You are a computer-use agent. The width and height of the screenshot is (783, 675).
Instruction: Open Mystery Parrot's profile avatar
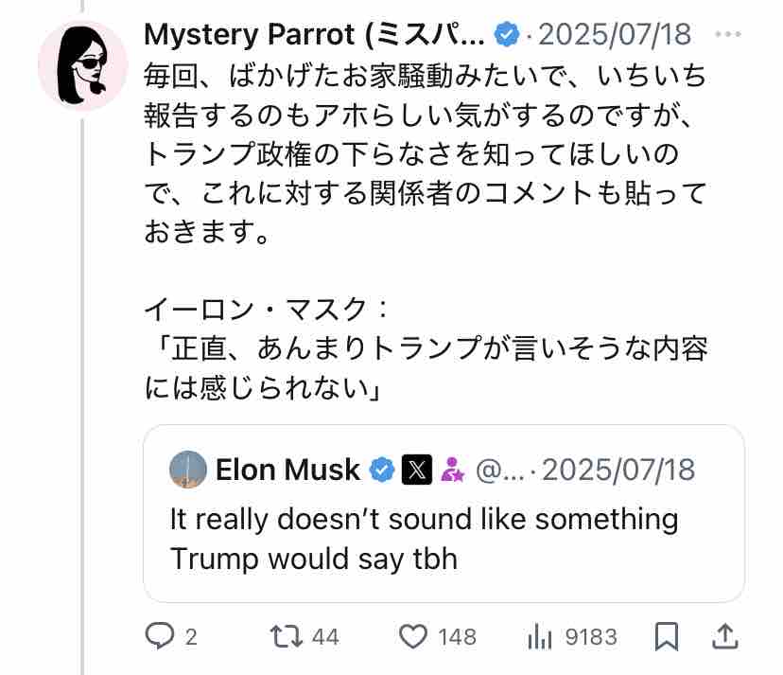coord(82,64)
